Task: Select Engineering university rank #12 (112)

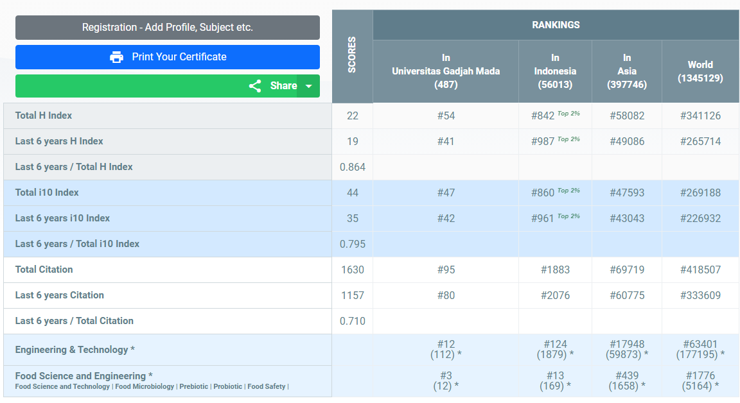Action: [x=446, y=350]
